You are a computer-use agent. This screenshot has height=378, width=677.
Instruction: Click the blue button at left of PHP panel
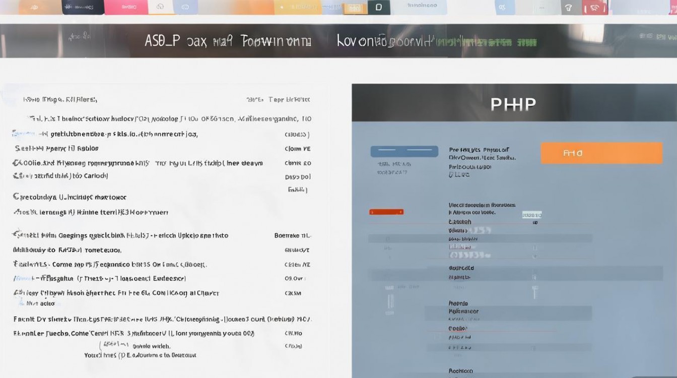coord(404,151)
